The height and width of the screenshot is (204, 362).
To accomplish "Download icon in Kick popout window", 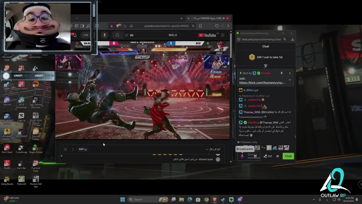I will (292, 39).
